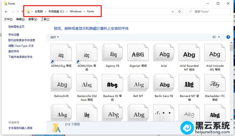
Task: Select the Arial font icon
Action: click(163, 54)
